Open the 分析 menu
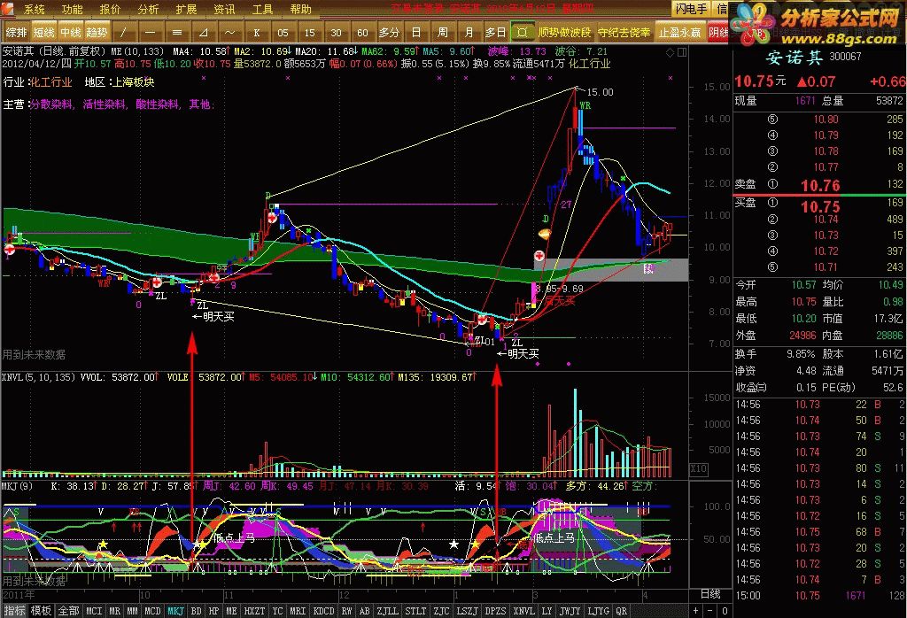Screen dimensions: 907x618 coord(148,9)
